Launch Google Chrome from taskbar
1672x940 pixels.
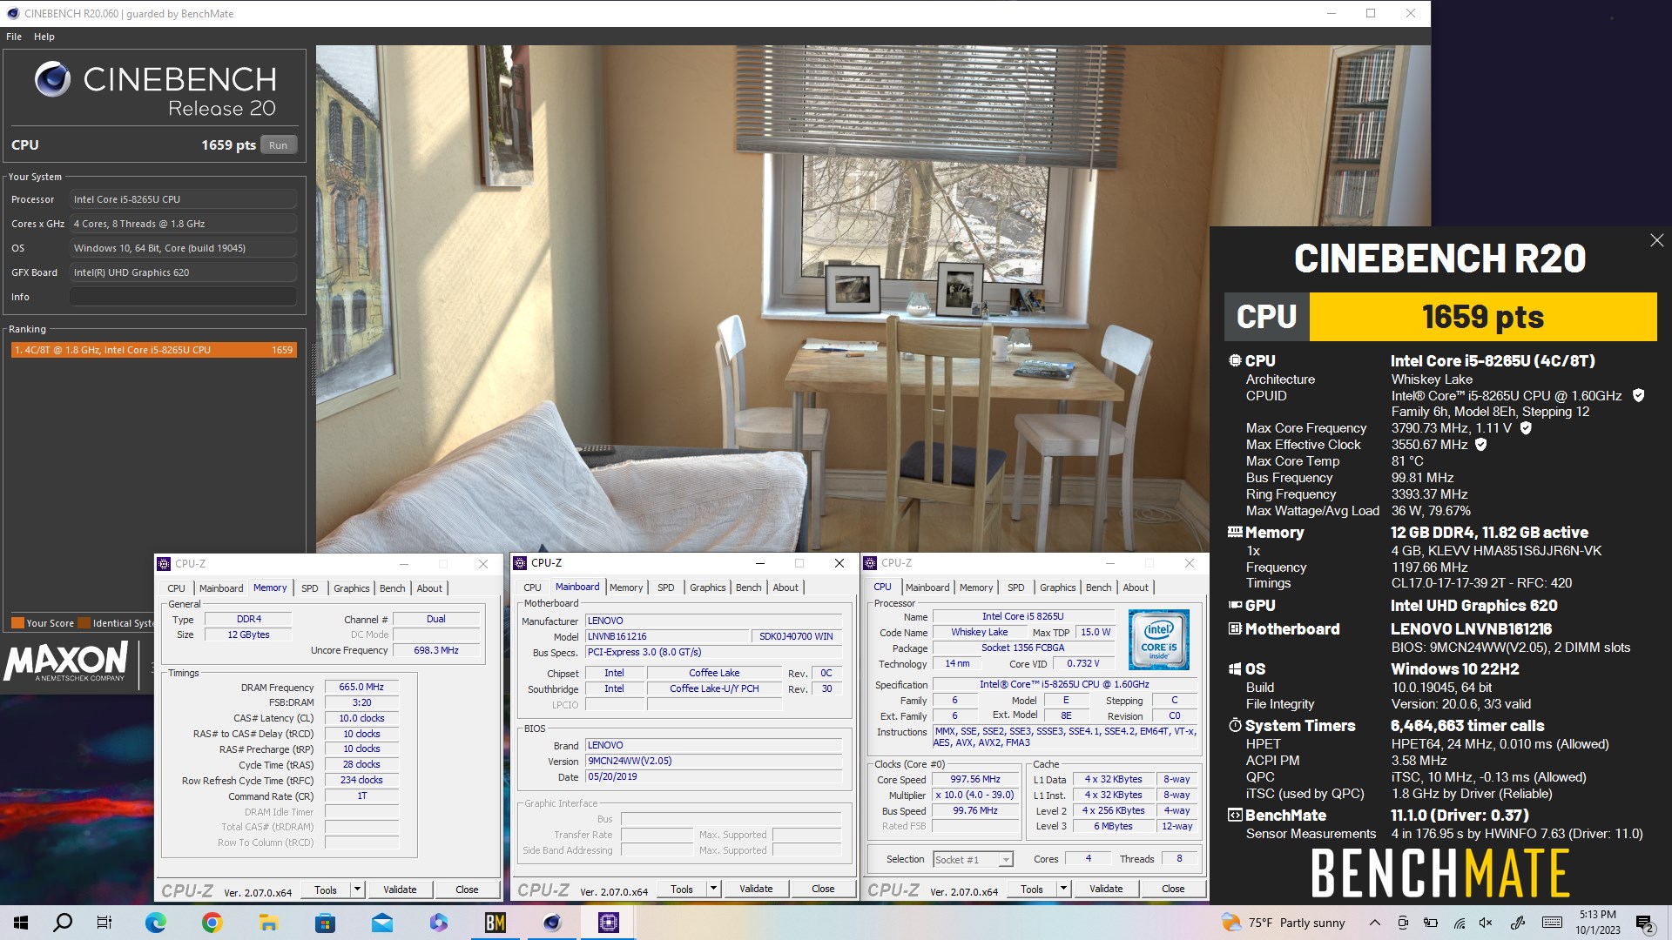coord(212,923)
